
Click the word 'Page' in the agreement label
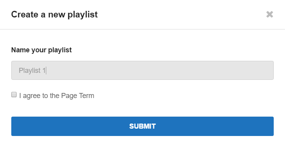69,96
